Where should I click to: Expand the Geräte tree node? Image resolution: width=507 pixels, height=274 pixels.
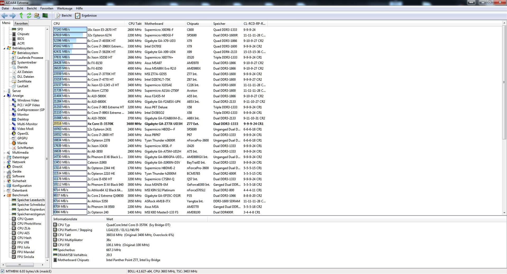4,172
